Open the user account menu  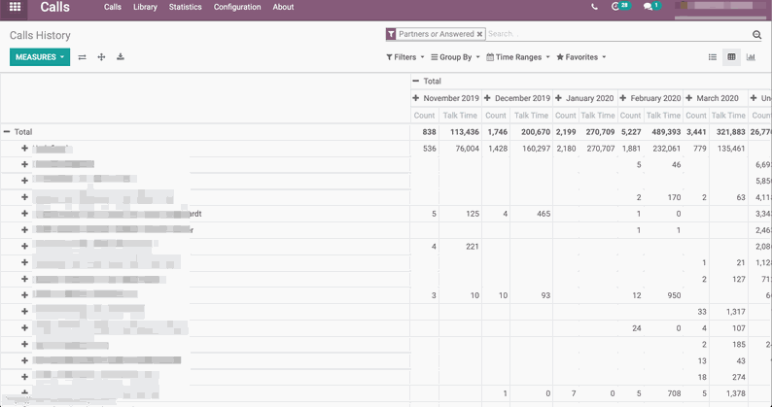pos(720,7)
